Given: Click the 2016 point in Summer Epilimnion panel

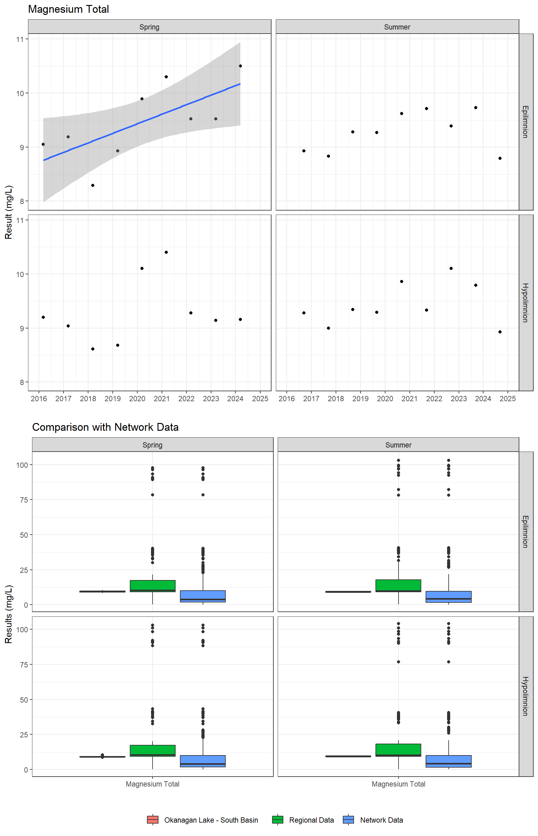Looking at the screenshot, I should pos(304,151).
